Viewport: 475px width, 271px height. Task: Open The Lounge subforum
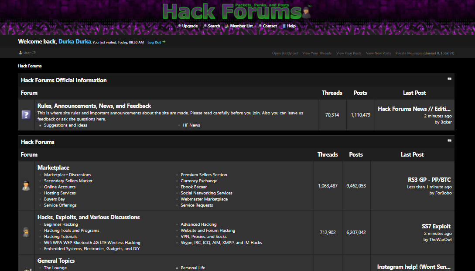point(55,268)
